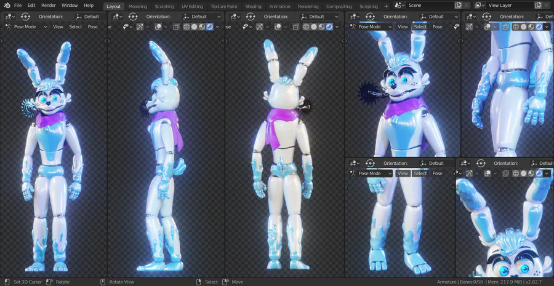Open Pose Mode dropdown in face close-up viewport

371,27
